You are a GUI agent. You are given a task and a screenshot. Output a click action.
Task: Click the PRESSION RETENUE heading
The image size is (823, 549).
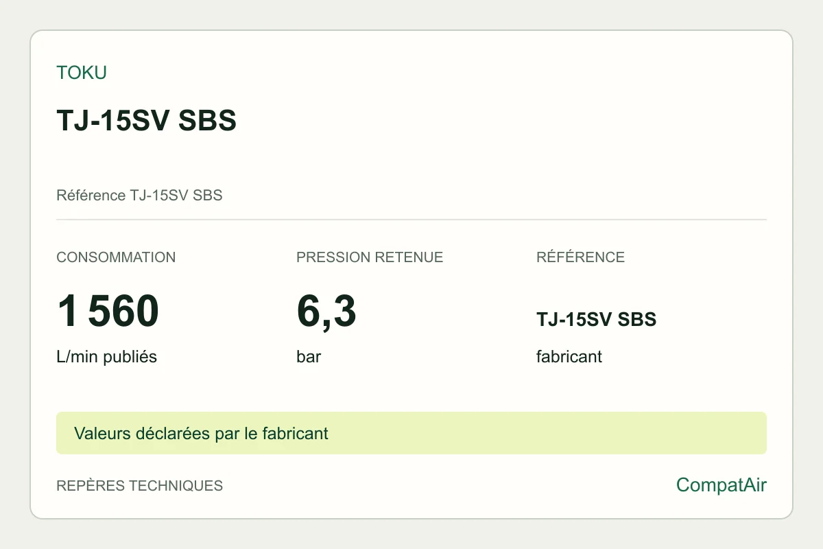(370, 257)
